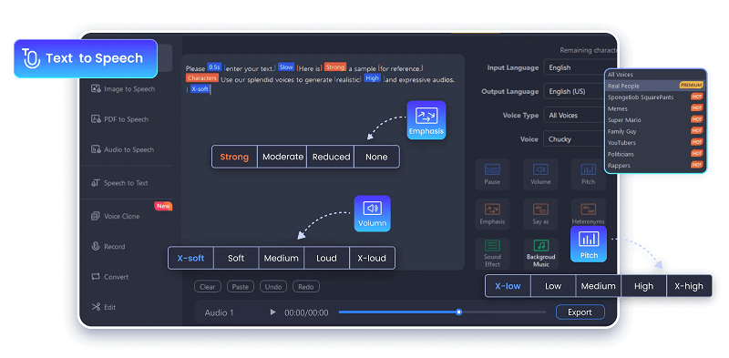Click the highlighted Pitch icon tile

(589, 244)
